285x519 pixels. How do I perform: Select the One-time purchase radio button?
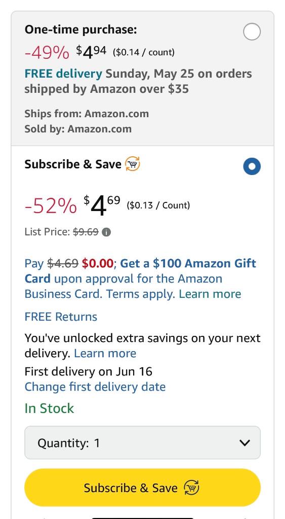tap(252, 32)
